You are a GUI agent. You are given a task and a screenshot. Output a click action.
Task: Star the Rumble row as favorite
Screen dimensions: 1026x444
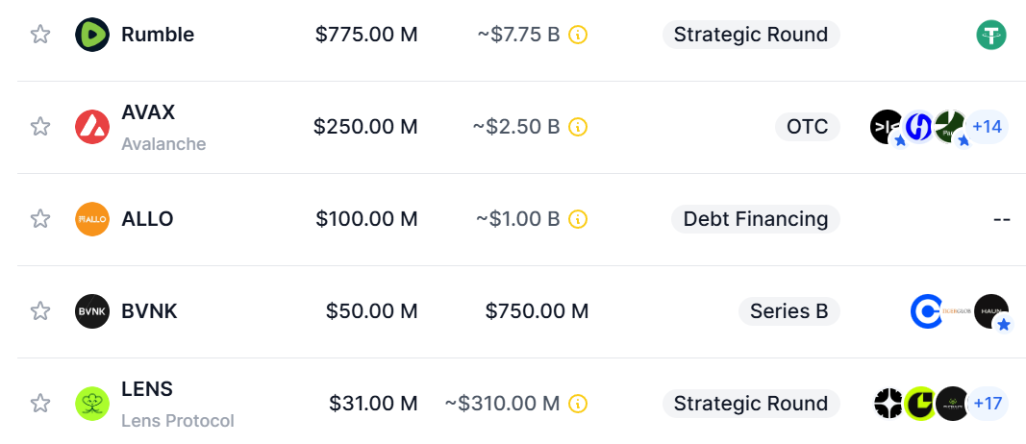coord(39,35)
